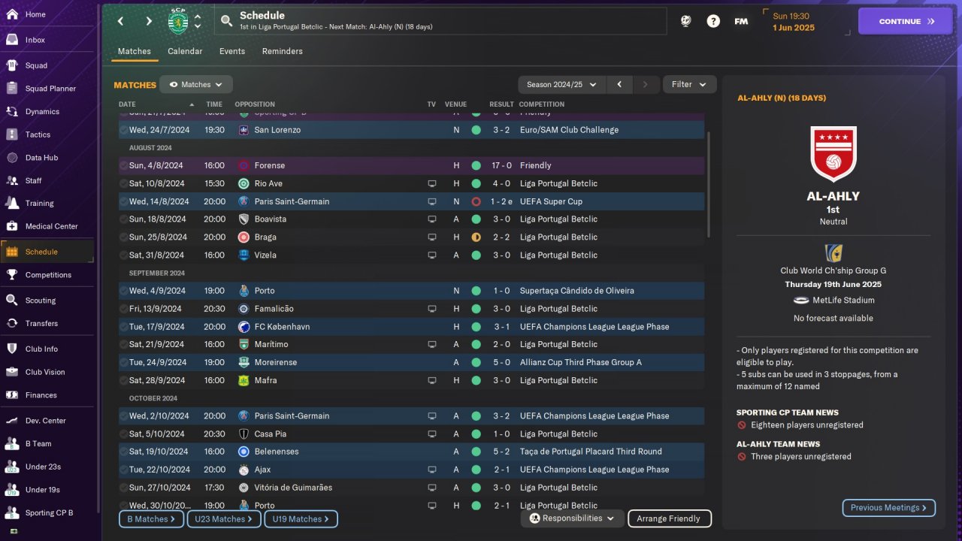Viewport: 962px width, 541px height.
Task: Open the Tactics board icon
Action: [12, 134]
